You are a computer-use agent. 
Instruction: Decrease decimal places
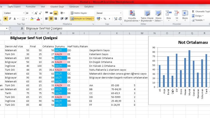120,19
